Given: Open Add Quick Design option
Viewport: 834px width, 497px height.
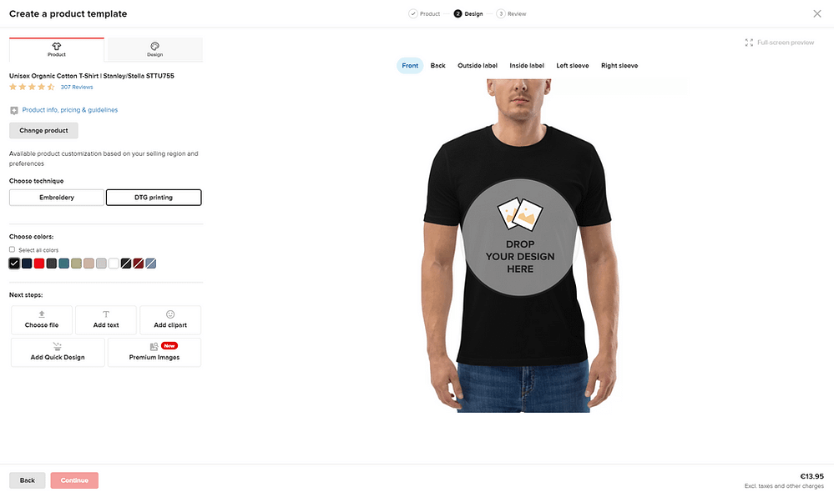Looking at the screenshot, I should pyautogui.click(x=58, y=353).
